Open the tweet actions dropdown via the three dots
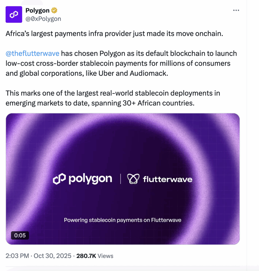The height and width of the screenshot is (271, 259). coord(235,10)
